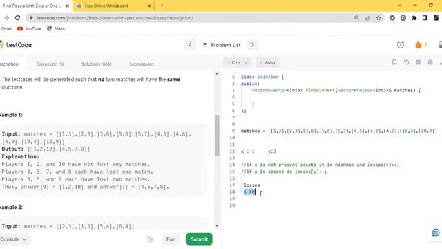Click the comment on line 14
The height and width of the screenshot is (249, 442).
click(x=320, y=165)
